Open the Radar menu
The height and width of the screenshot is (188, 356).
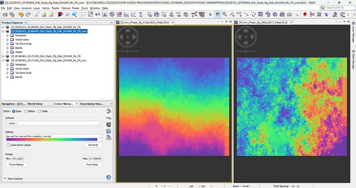[x=76, y=8]
